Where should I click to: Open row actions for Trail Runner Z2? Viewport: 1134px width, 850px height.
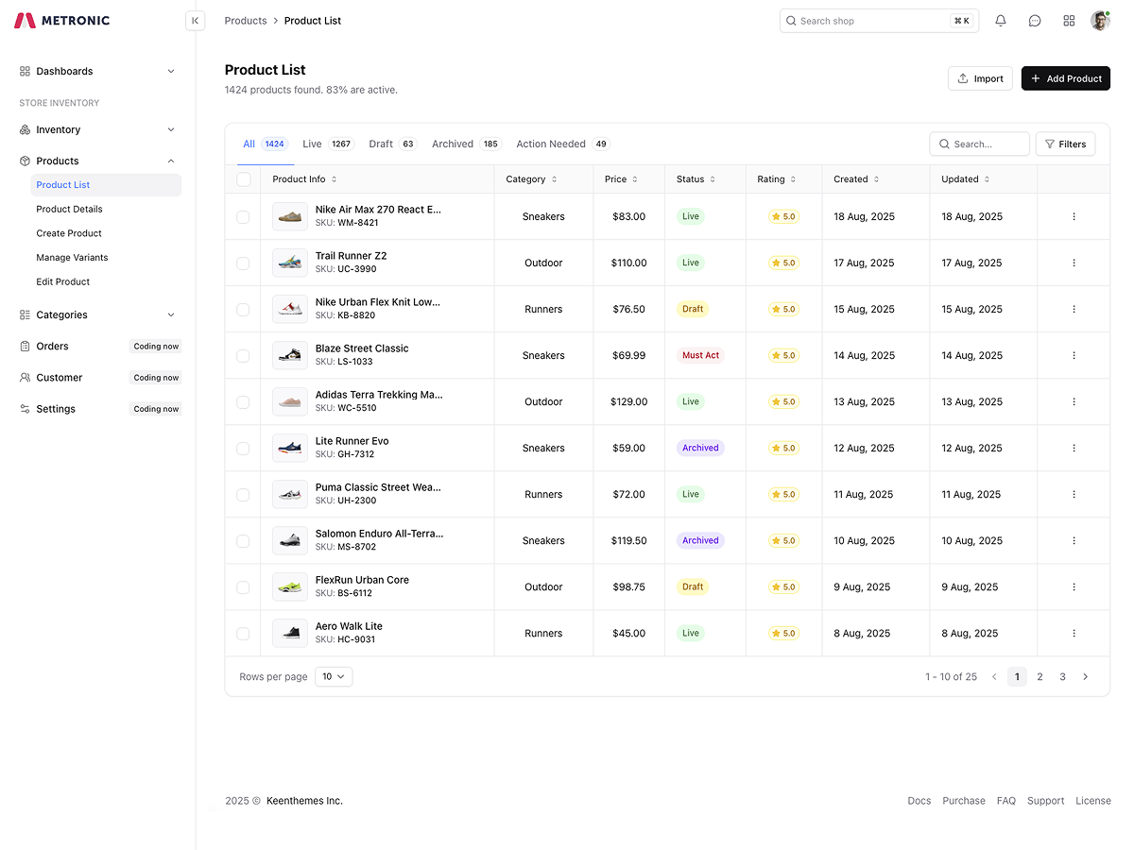(x=1074, y=263)
